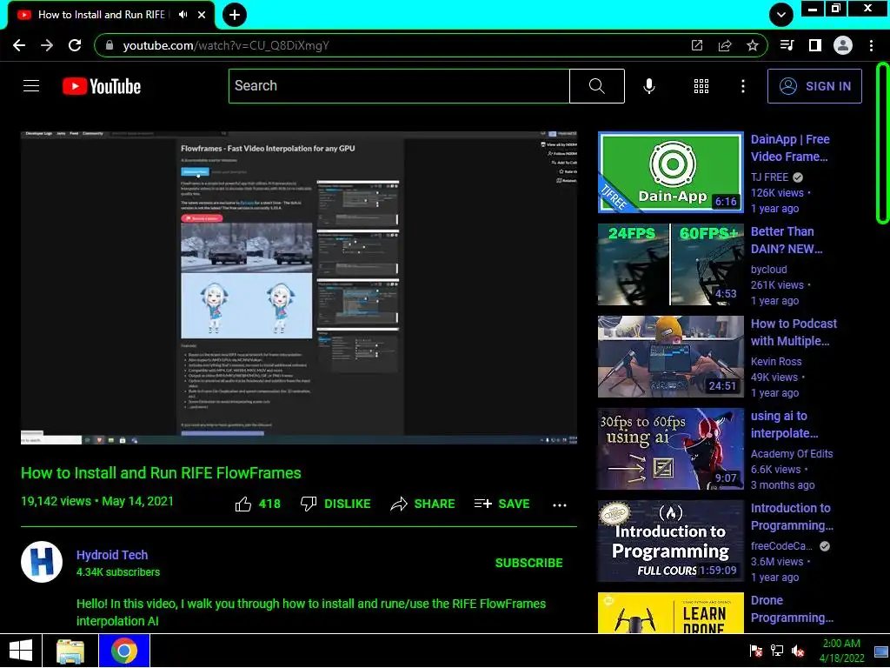Image resolution: width=890 pixels, height=668 pixels.
Task: Open tab search dropdown arrow
Action: [781, 15]
